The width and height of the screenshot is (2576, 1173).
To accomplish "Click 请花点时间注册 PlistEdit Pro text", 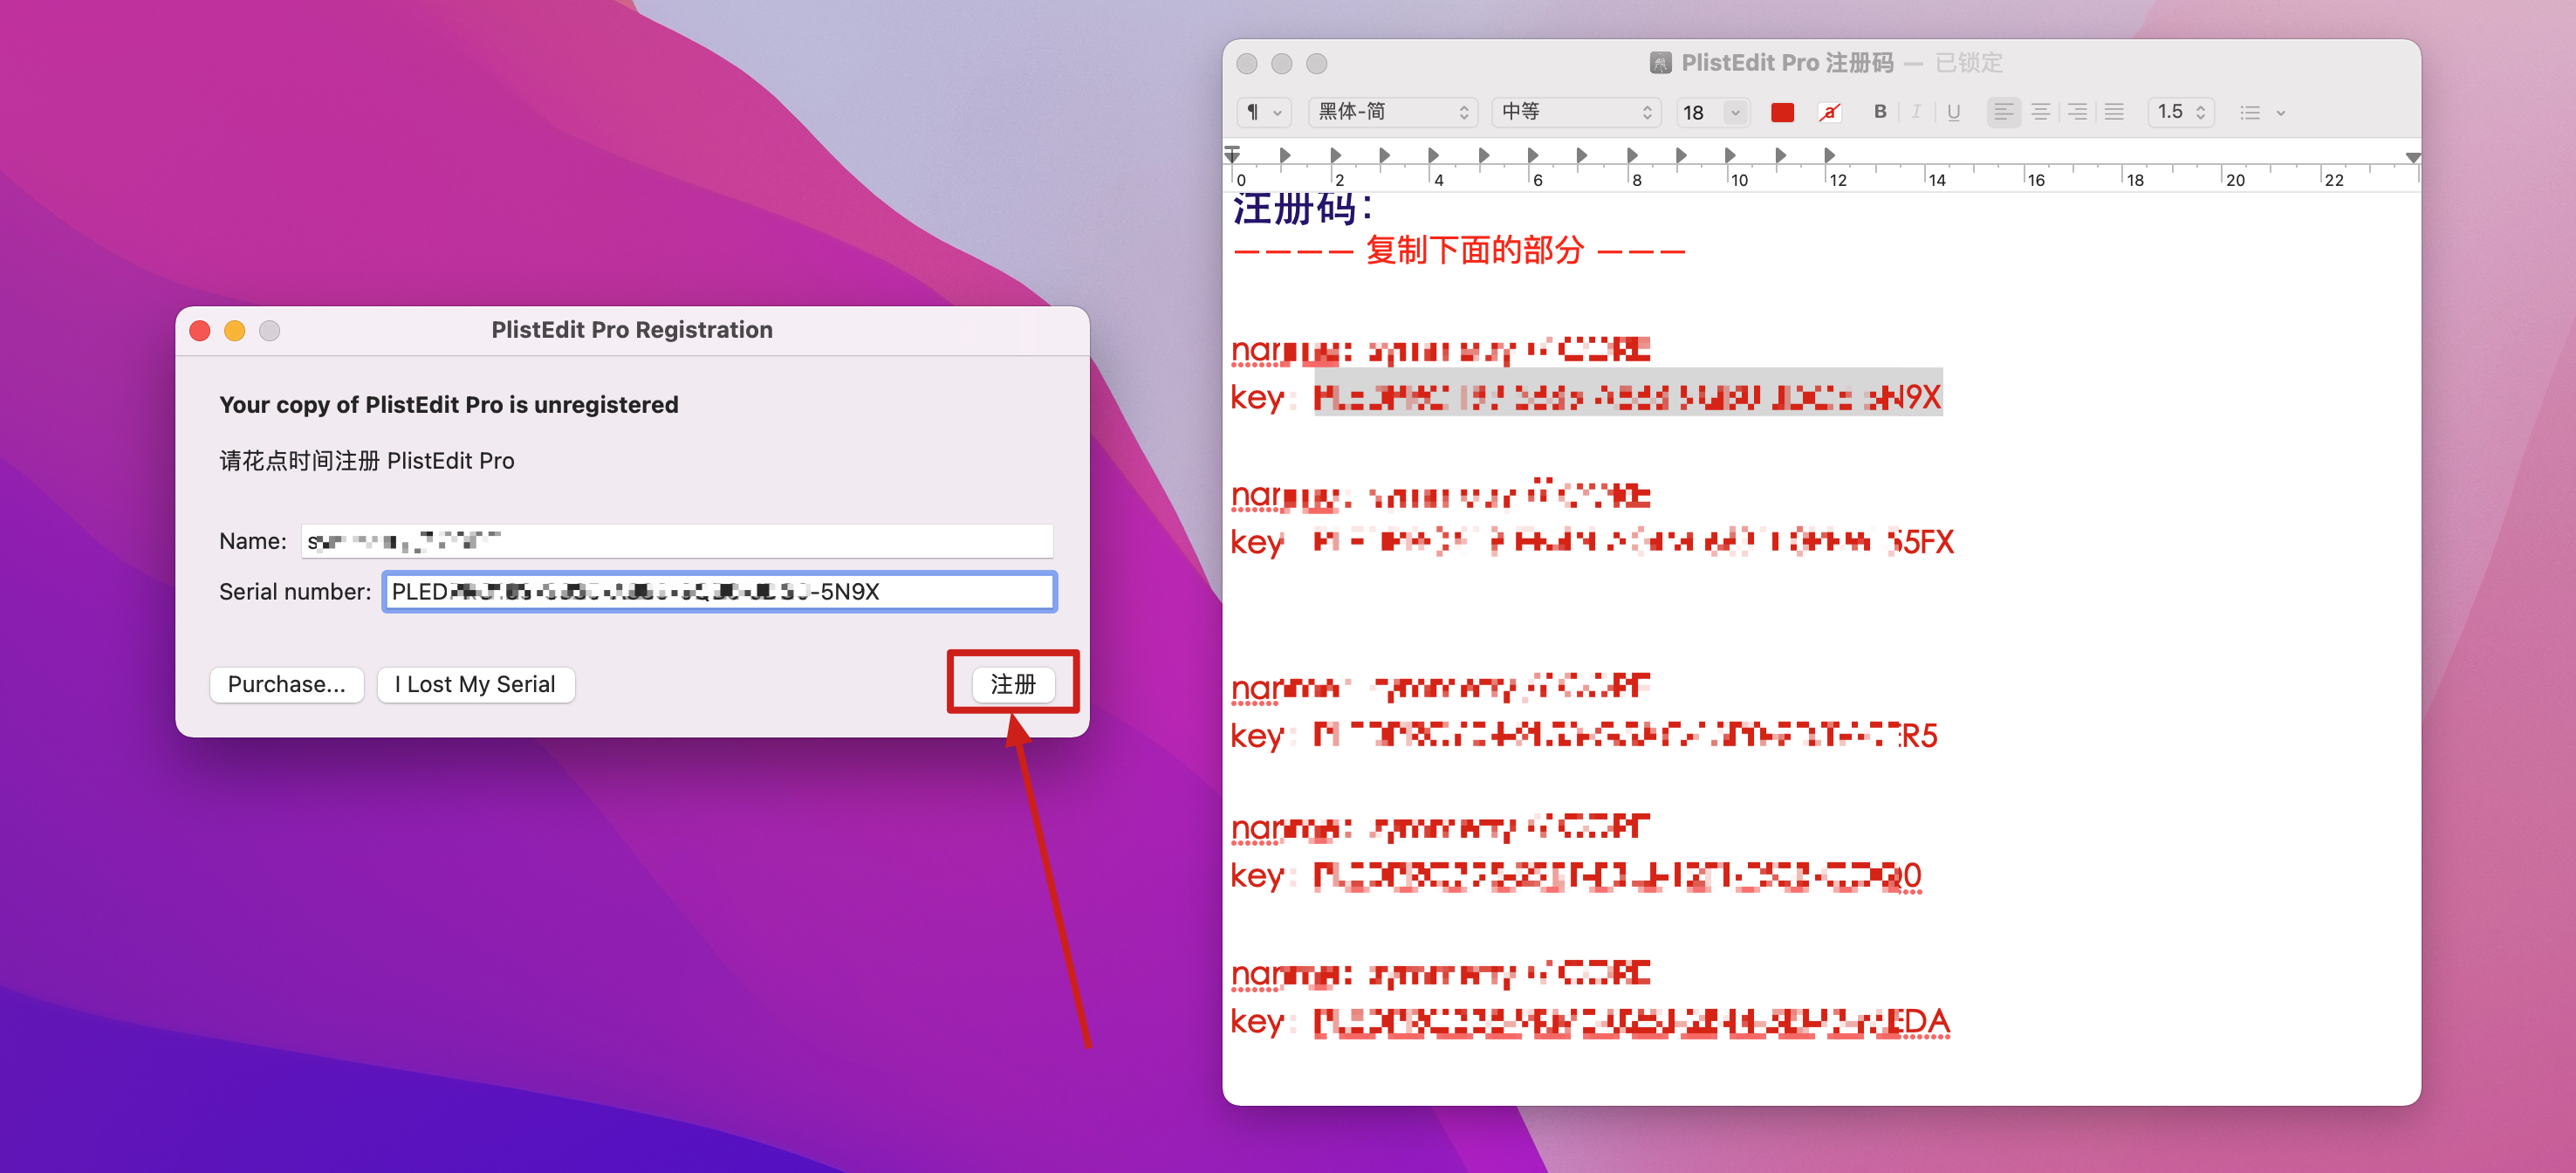I will tap(367, 461).
